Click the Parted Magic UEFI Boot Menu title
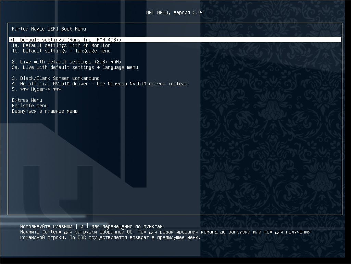Image resolution: width=351 pixels, height=264 pixels. point(49,29)
